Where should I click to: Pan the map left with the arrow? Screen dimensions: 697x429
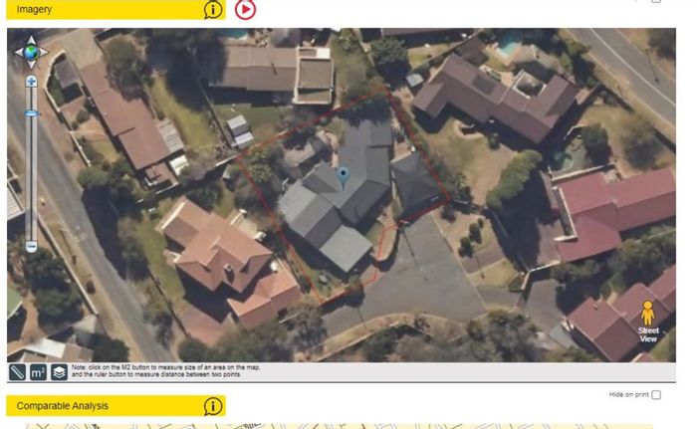tap(19, 53)
